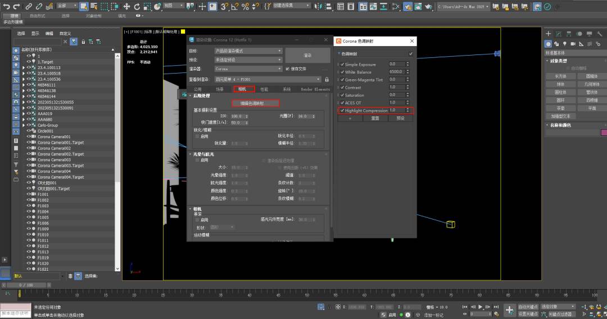The height and width of the screenshot is (319, 607).
Task: Select the Shapes category icon
Action: (556, 44)
